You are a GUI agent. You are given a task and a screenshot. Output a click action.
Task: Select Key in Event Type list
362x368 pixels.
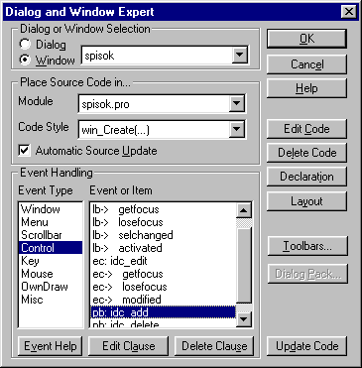[51, 261]
